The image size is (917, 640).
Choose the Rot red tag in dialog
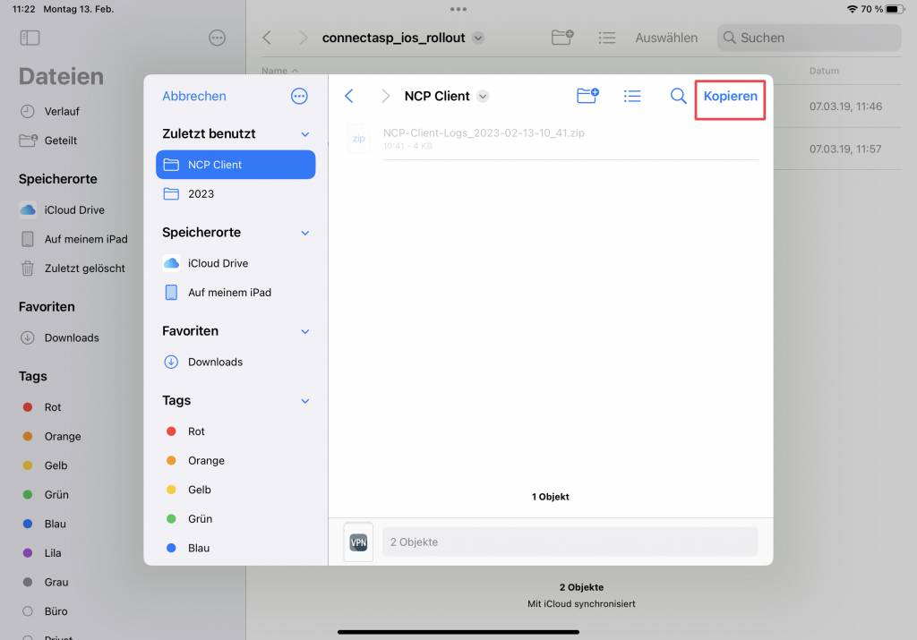click(x=196, y=431)
